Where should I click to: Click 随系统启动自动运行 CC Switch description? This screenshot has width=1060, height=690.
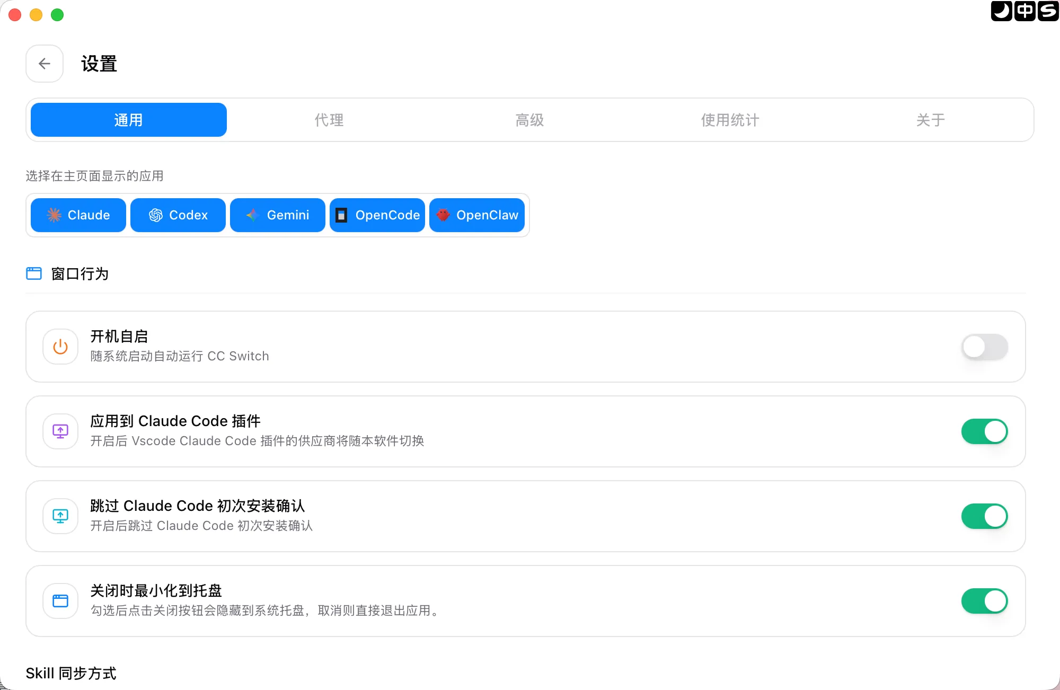180,356
